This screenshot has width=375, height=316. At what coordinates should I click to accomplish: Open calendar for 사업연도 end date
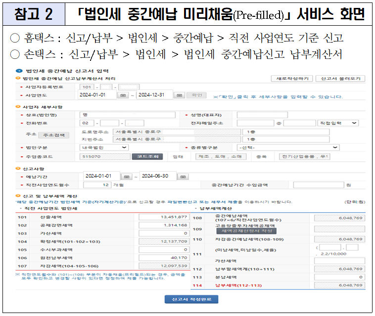(x=181, y=95)
